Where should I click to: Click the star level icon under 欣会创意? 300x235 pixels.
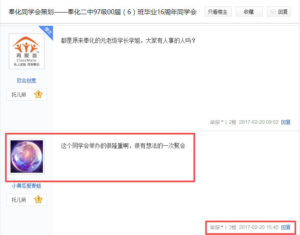(38, 94)
